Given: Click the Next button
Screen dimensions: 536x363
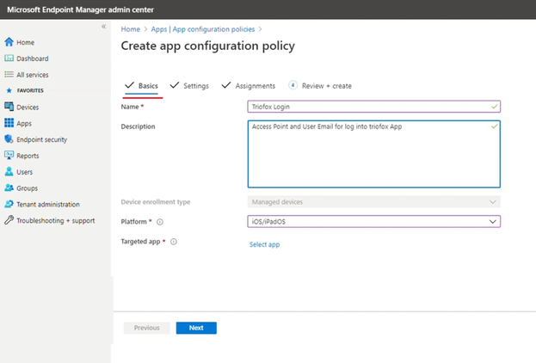Looking at the screenshot, I should 196,328.
